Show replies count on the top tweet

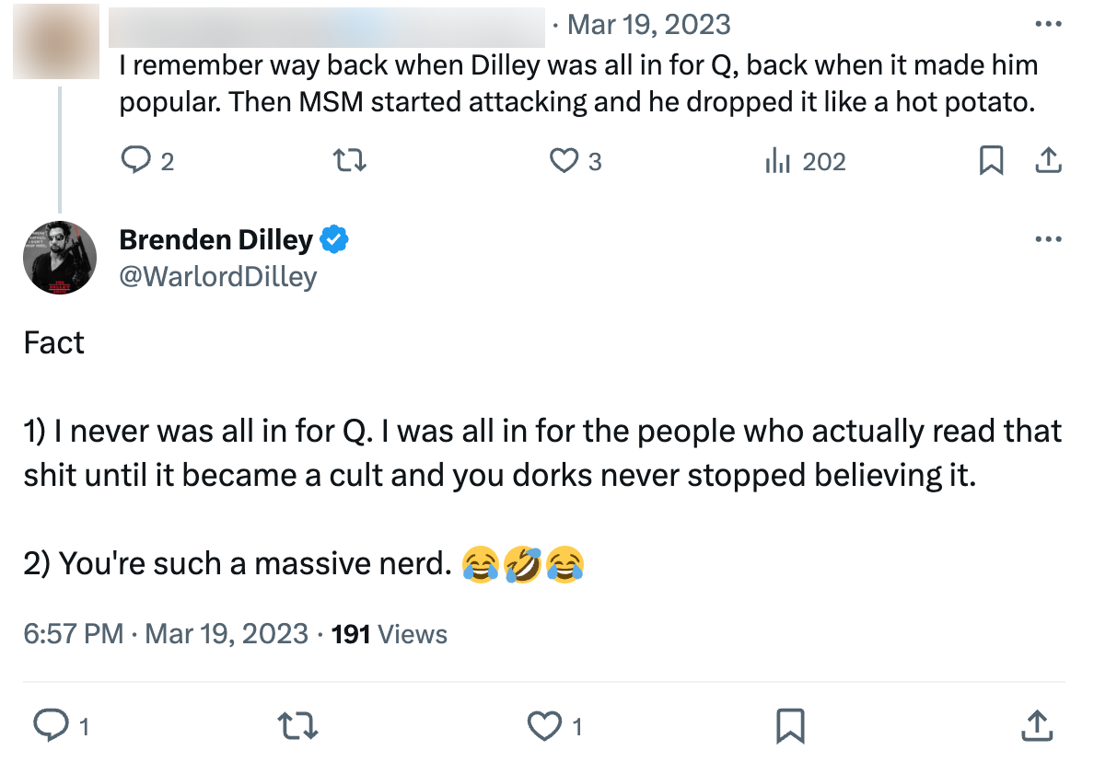coord(169,161)
